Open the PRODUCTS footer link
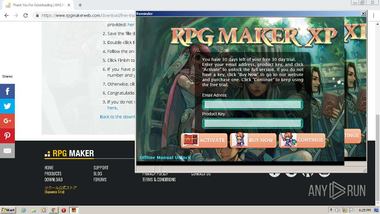 click(53, 174)
